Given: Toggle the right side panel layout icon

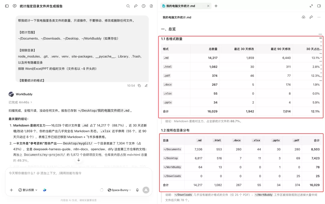Looking at the screenshot, I should pos(319,6).
